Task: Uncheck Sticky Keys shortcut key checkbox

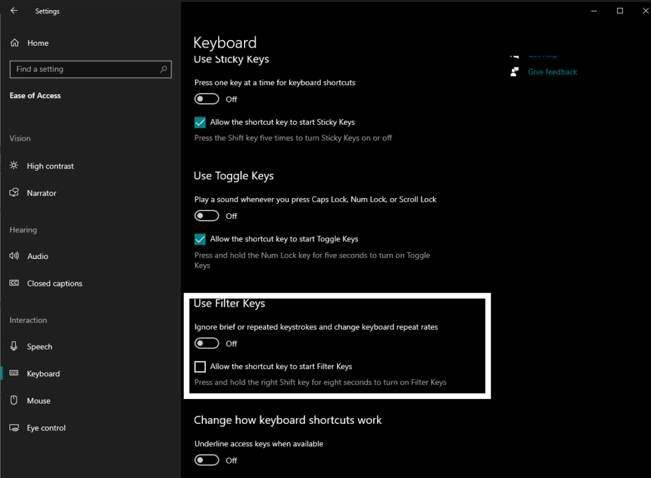Action: pos(200,122)
